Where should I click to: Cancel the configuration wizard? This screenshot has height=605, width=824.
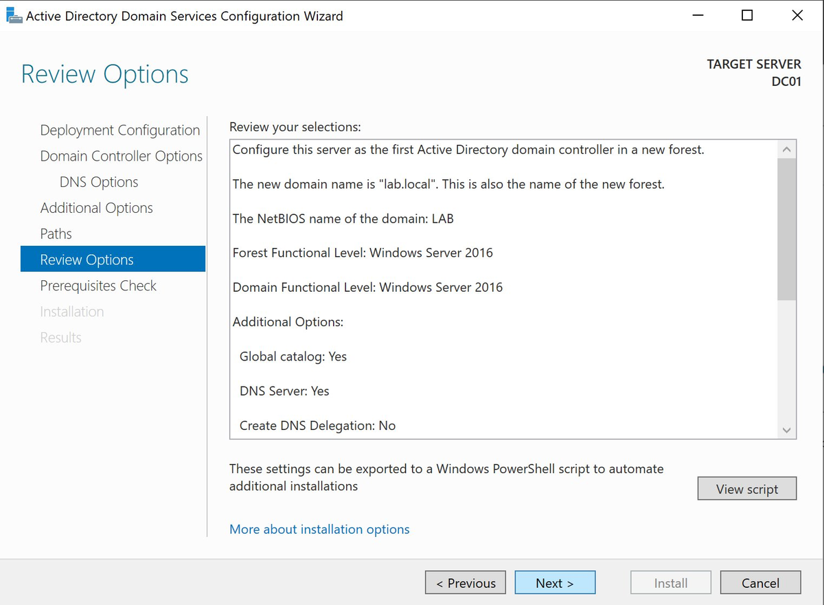click(x=760, y=582)
